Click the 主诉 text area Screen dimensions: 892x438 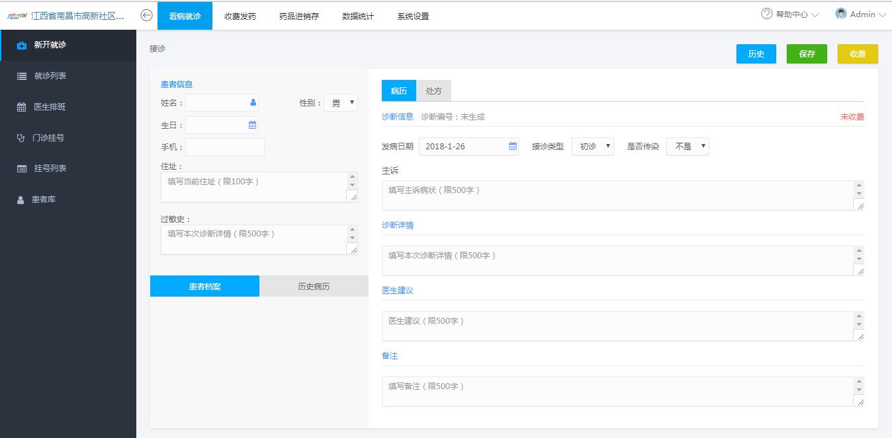tap(617, 195)
